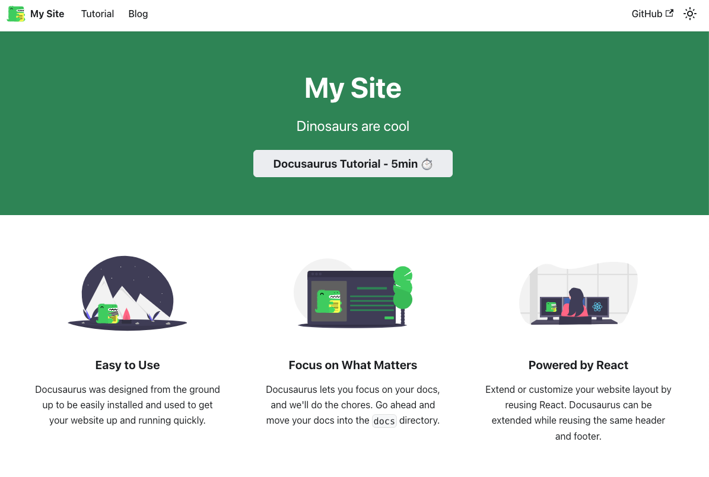The height and width of the screenshot is (477, 709).
Task: Click the external link icon beside GitHub
Action: [x=669, y=13]
